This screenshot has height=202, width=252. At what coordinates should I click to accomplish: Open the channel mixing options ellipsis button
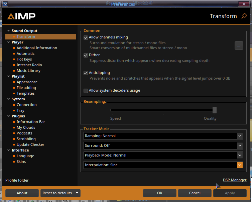(239, 46)
